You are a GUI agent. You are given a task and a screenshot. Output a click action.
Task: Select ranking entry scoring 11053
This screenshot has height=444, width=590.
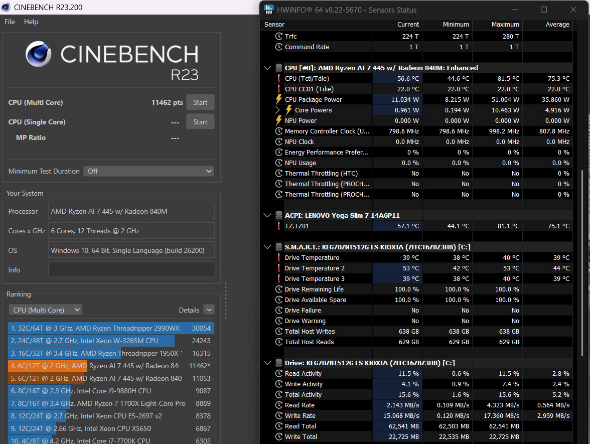pos(110,378)
